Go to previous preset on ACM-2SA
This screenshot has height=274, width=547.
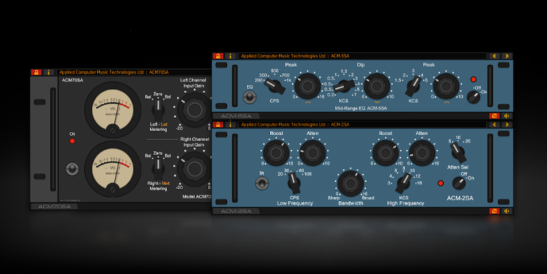pyautogui.click(x=494, y=124)
